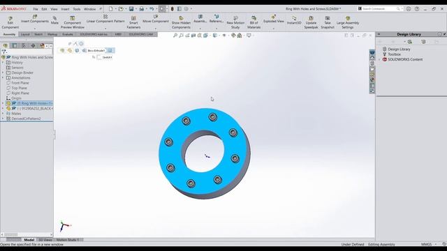This screenshot has width=447, height=251.
Task: Click Insert Components in the ribbon
Action: tap(35, 19)
